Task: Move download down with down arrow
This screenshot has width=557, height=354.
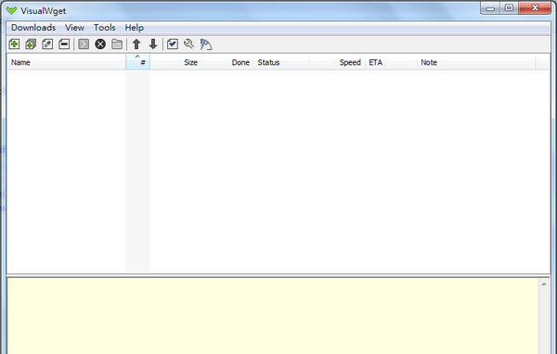Action: (x=153, y=44)
